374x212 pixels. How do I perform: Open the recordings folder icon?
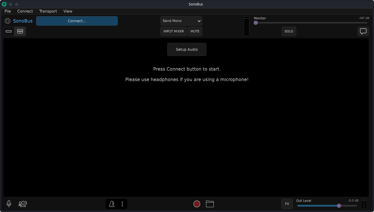210,204
